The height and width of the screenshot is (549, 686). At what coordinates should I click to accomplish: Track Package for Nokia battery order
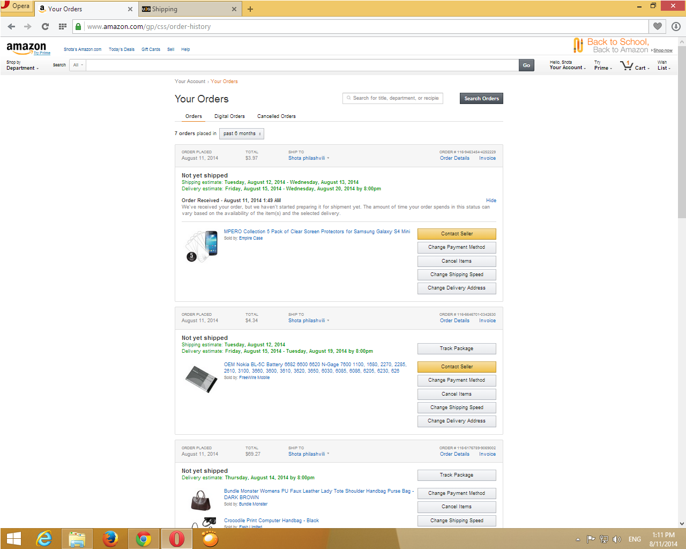click(x=457, y=348)
